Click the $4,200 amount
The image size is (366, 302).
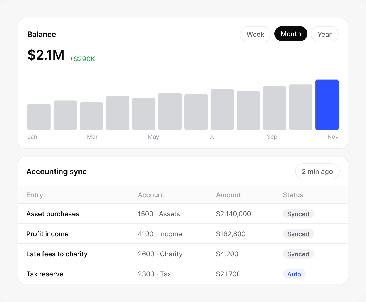(x=227, y=254)
